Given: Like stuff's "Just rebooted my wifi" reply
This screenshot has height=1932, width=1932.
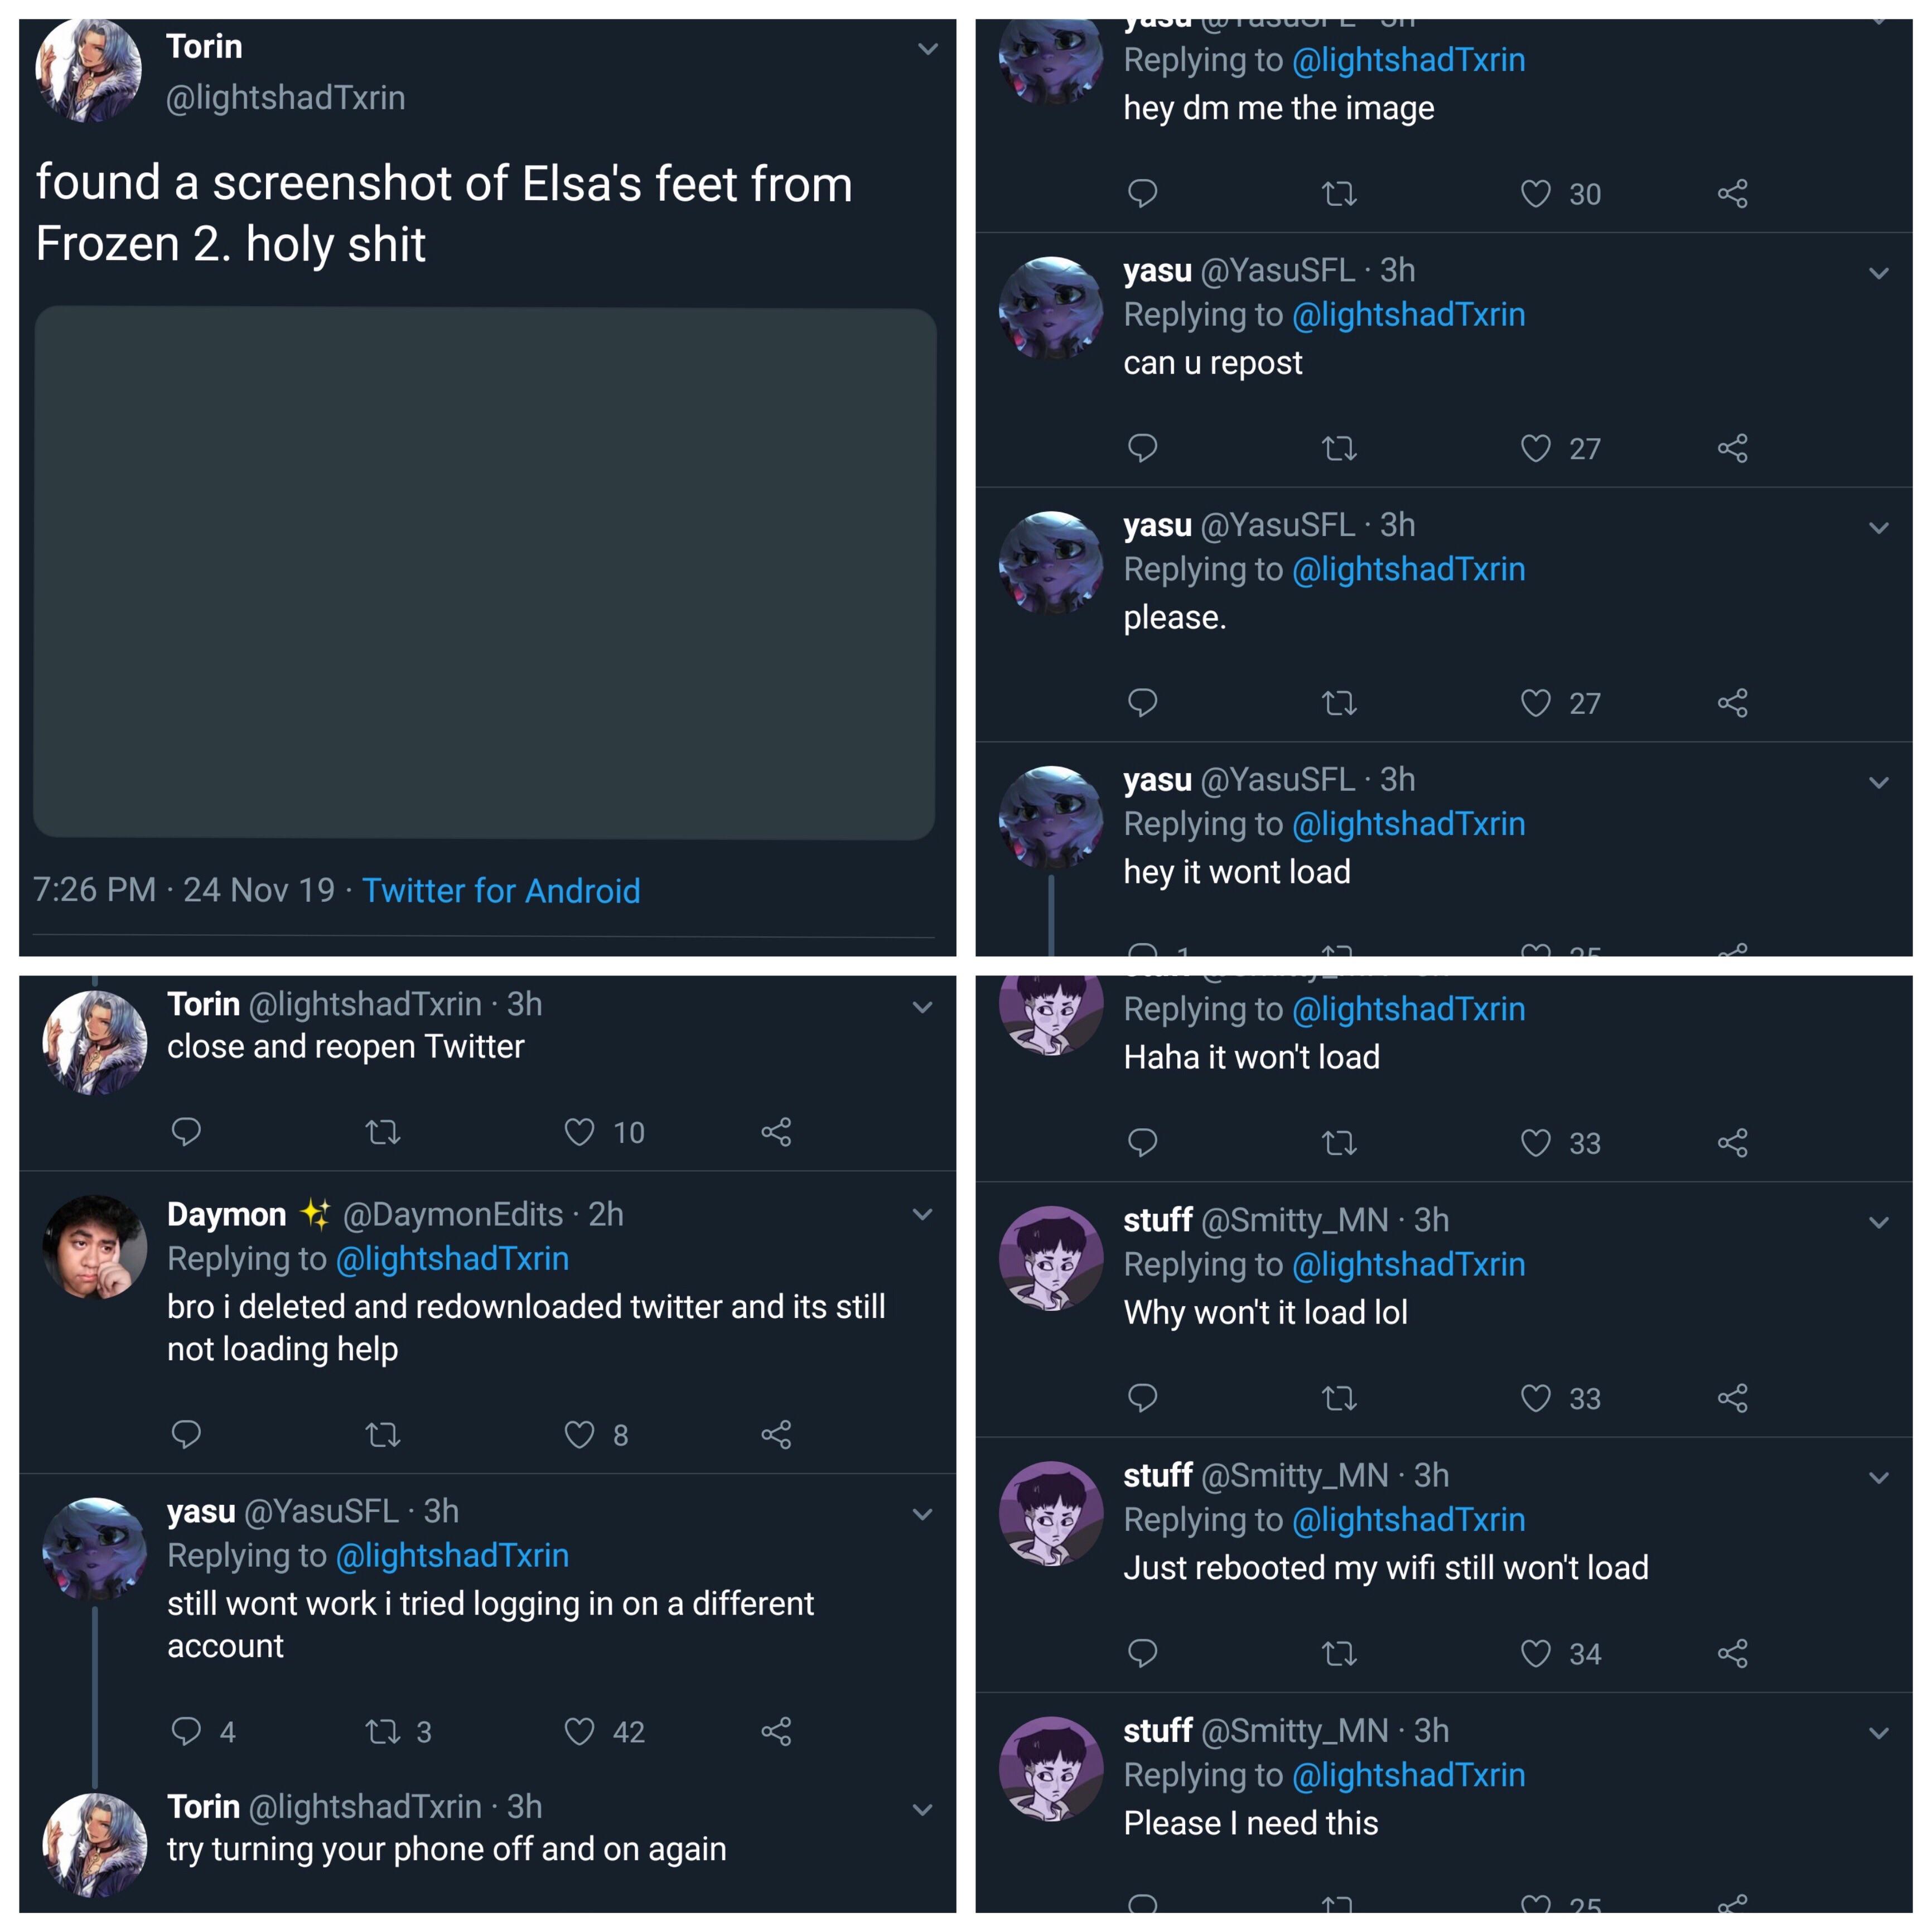Looking at the screenshot, I should (x=1535, y=1653).
